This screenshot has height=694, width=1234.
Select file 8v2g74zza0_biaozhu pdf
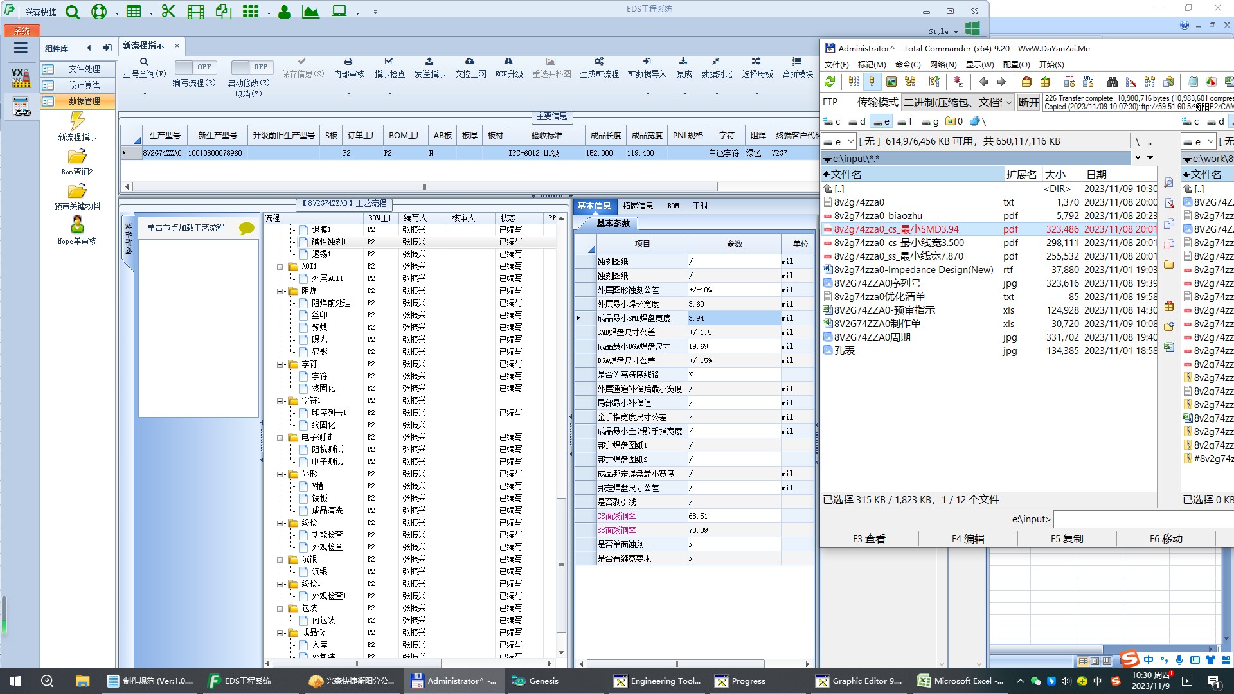878,216
